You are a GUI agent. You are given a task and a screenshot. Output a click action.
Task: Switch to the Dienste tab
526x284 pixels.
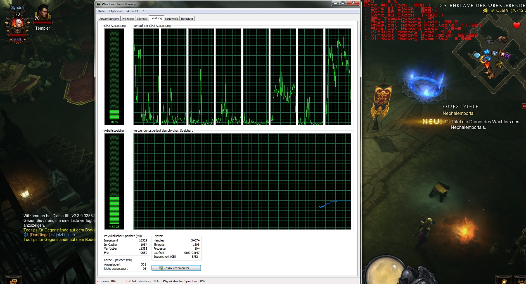(142, 19)
